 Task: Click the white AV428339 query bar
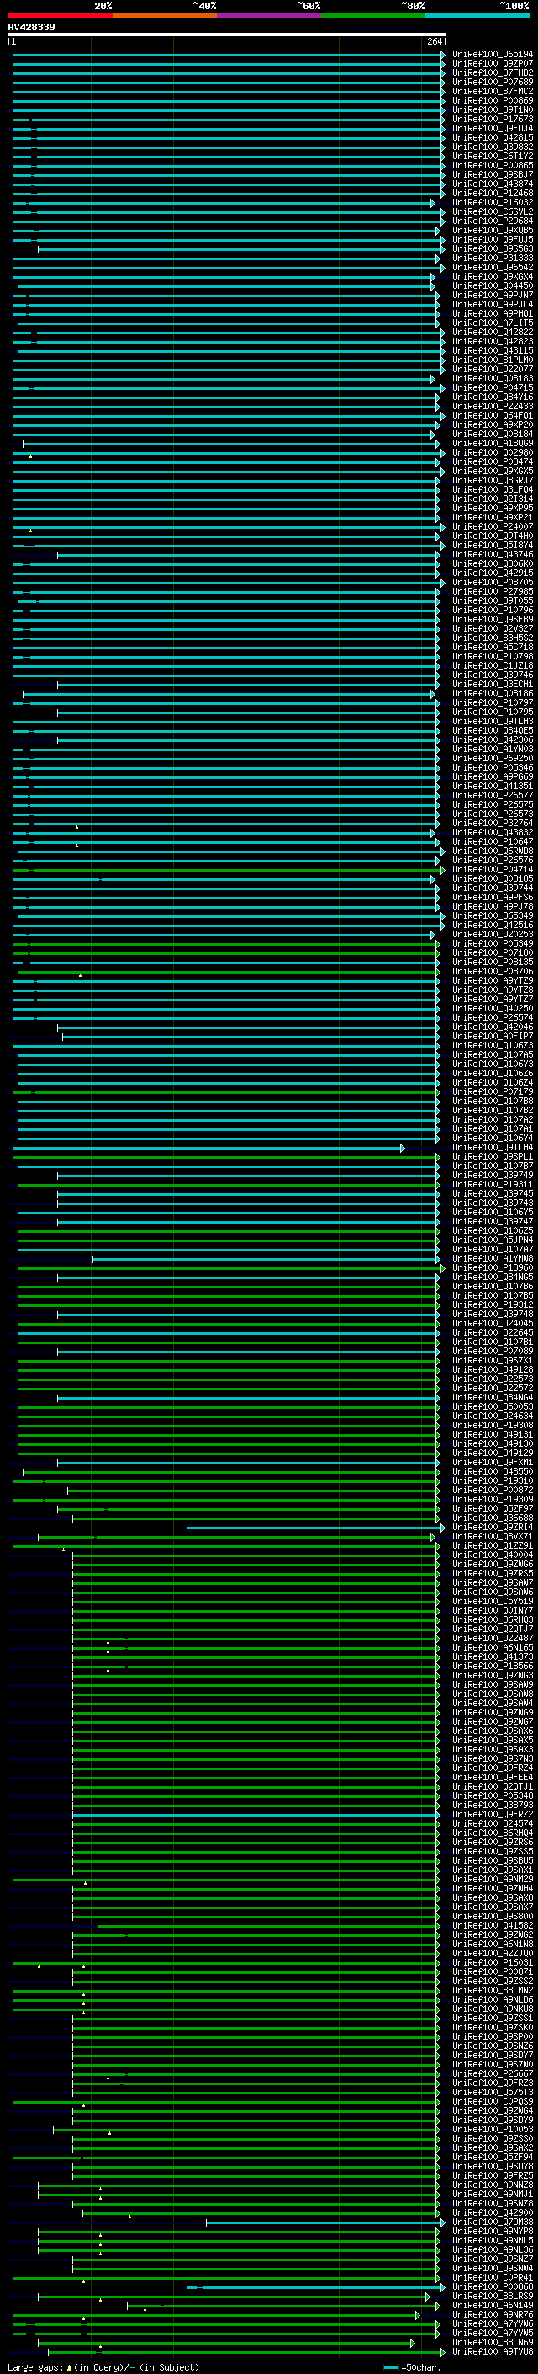click(x=226, y=34)
